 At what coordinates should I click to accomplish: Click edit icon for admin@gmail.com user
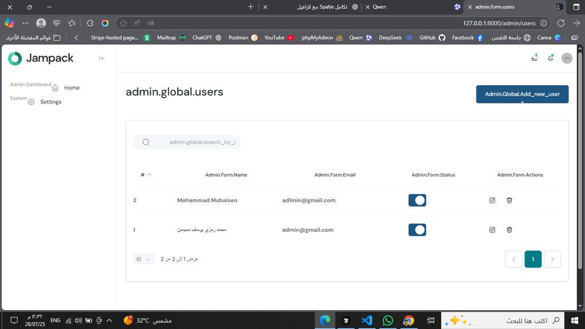pos(492,230)
